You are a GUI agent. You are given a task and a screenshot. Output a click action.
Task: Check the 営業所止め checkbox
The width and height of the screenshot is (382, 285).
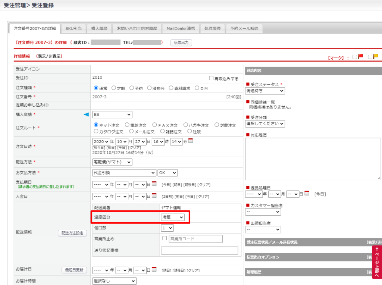tap(165, 238)
